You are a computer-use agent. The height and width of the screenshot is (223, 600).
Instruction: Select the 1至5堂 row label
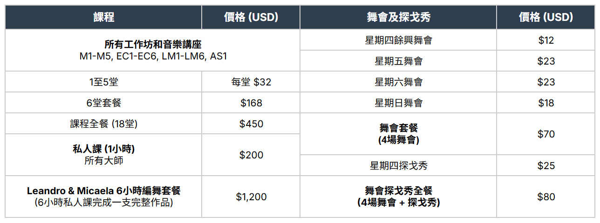coord(103,82)
